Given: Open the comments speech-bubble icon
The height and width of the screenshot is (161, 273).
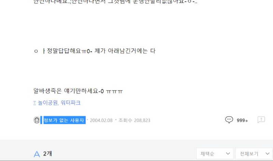Looking at the screenshot, I should [x=229, y=120].
